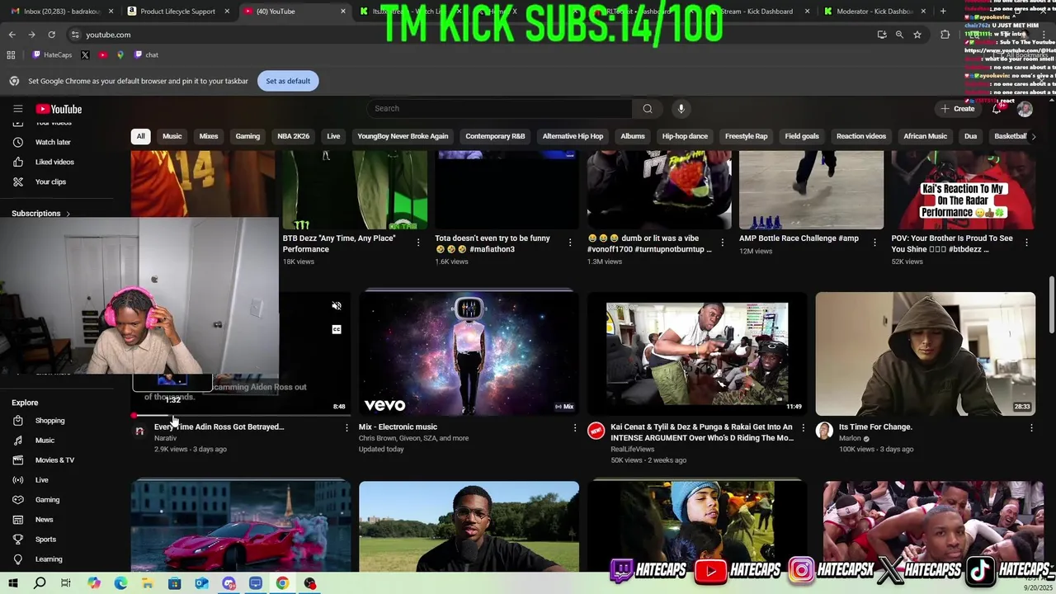Click the youtube.com address bar

coord(108,35)
